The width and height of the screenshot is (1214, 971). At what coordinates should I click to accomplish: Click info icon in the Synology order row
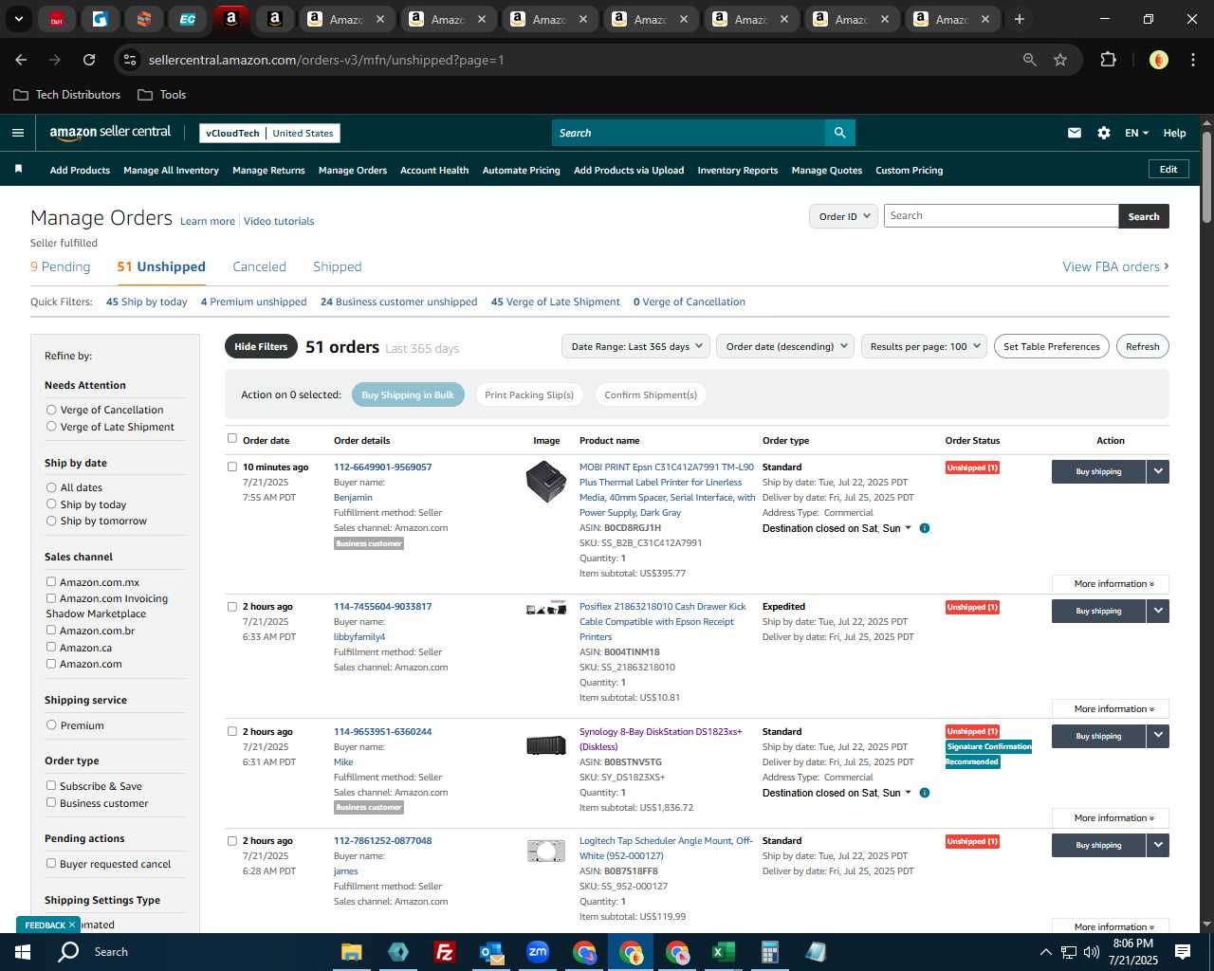[x=925, y=793]
